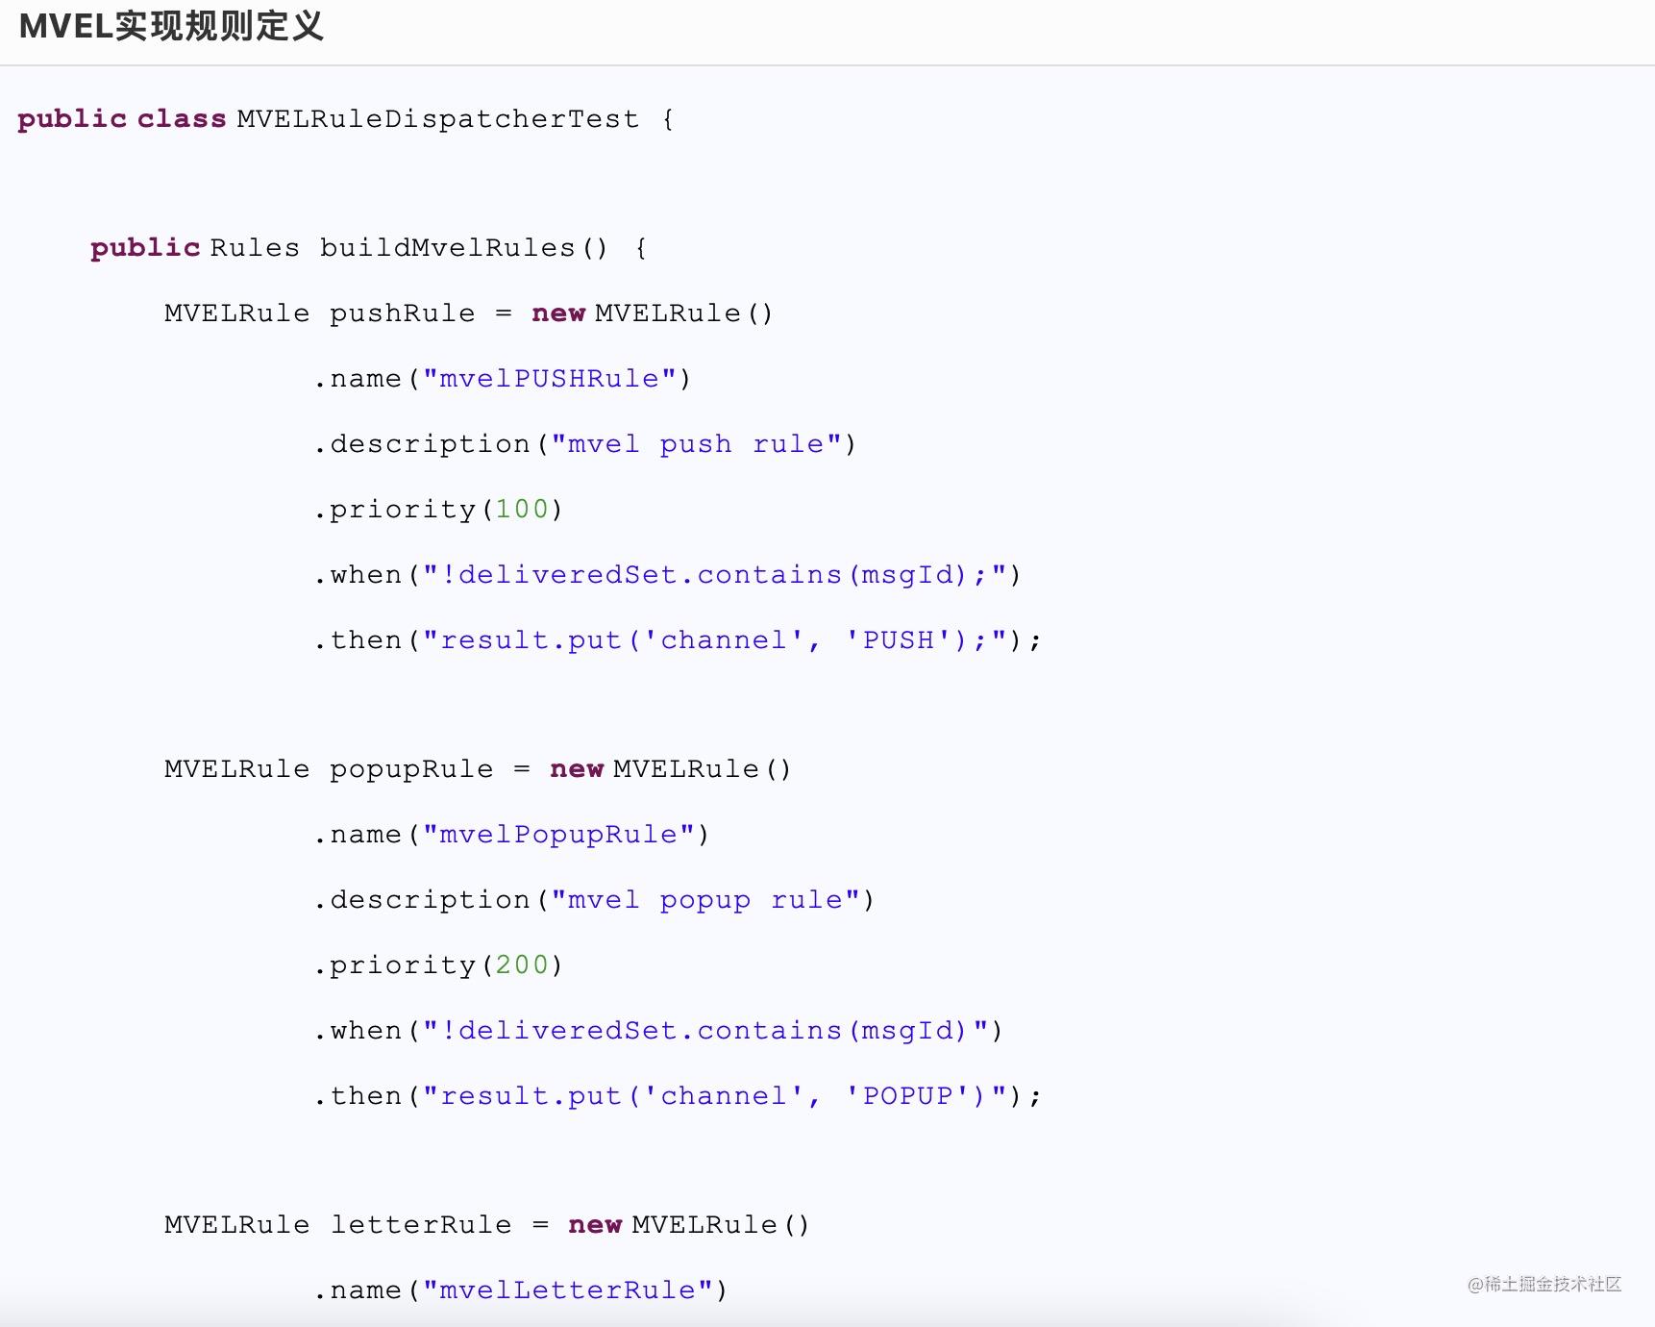Click the Rules return type

pos(255,248)
